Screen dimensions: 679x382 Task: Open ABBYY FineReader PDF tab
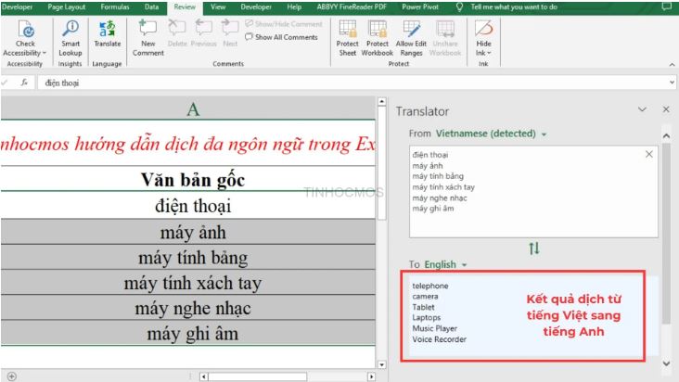[x=352, y=6]
